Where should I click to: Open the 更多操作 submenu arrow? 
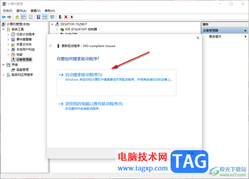(x=245, y=37)
